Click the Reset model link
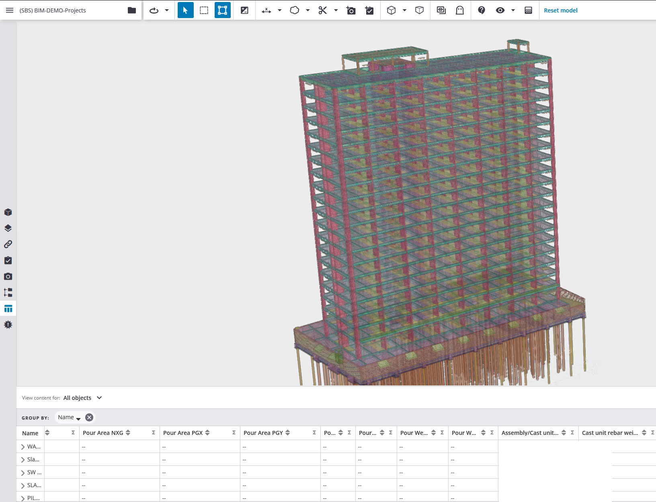 (560, 10)
